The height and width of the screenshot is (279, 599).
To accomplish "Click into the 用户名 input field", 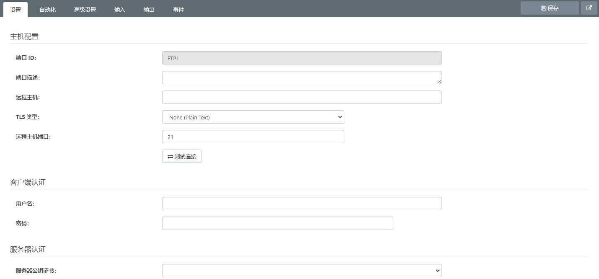I will tap(302, 204).
